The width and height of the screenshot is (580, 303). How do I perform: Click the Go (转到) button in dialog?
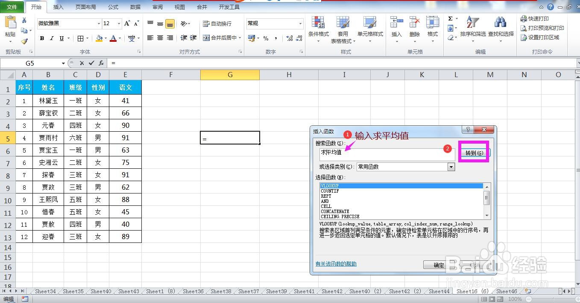474,153
